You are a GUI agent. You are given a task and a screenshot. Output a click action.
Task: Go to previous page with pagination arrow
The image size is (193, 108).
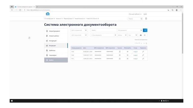click(141, 43)
